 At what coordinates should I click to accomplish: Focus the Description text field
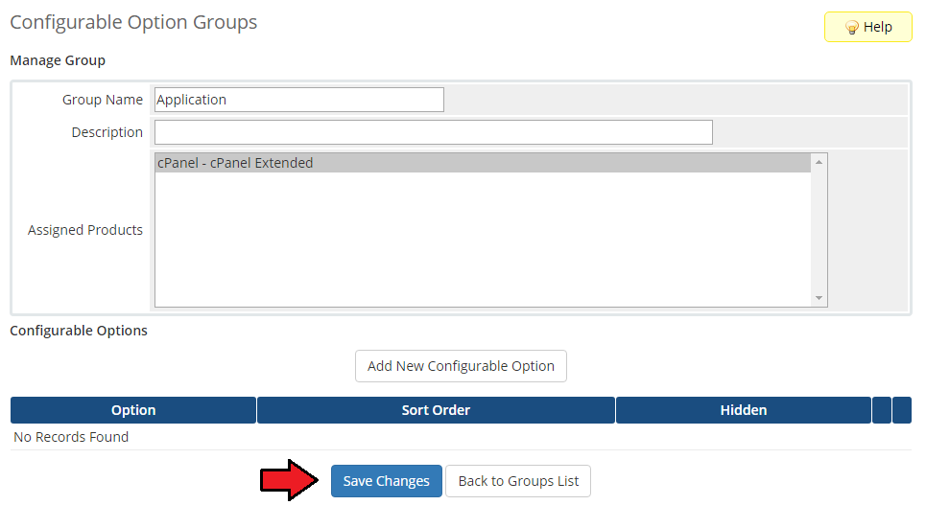(434, 132)
